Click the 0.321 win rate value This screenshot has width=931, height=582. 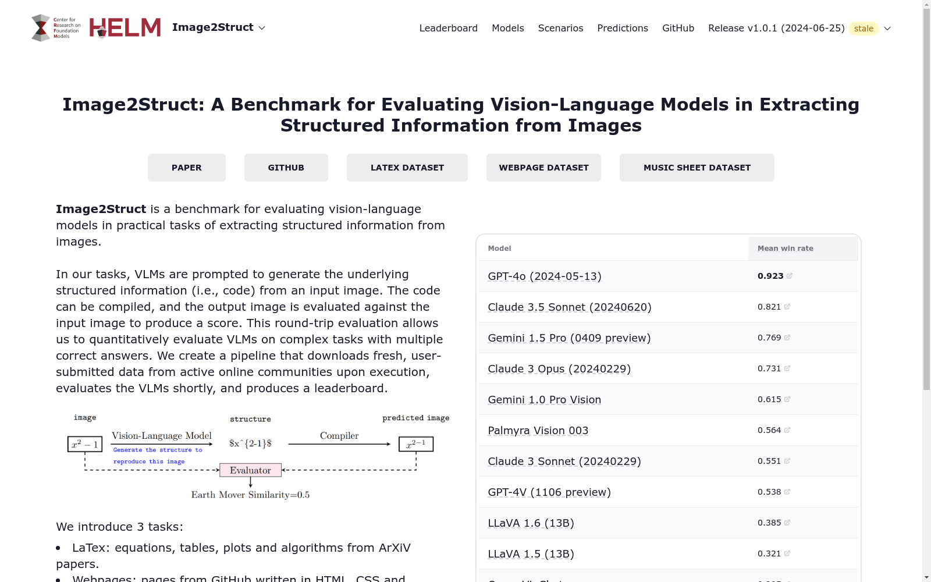769,553
